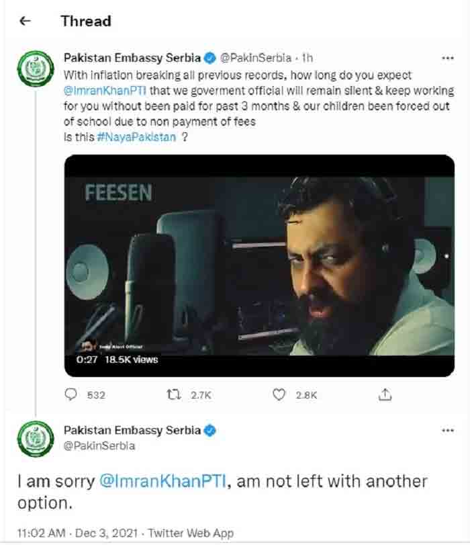This screenshot has width=470, height=545.
Task: Click the verified badge on second tweet
Action: pyautogui.click(x=209, y=430)
